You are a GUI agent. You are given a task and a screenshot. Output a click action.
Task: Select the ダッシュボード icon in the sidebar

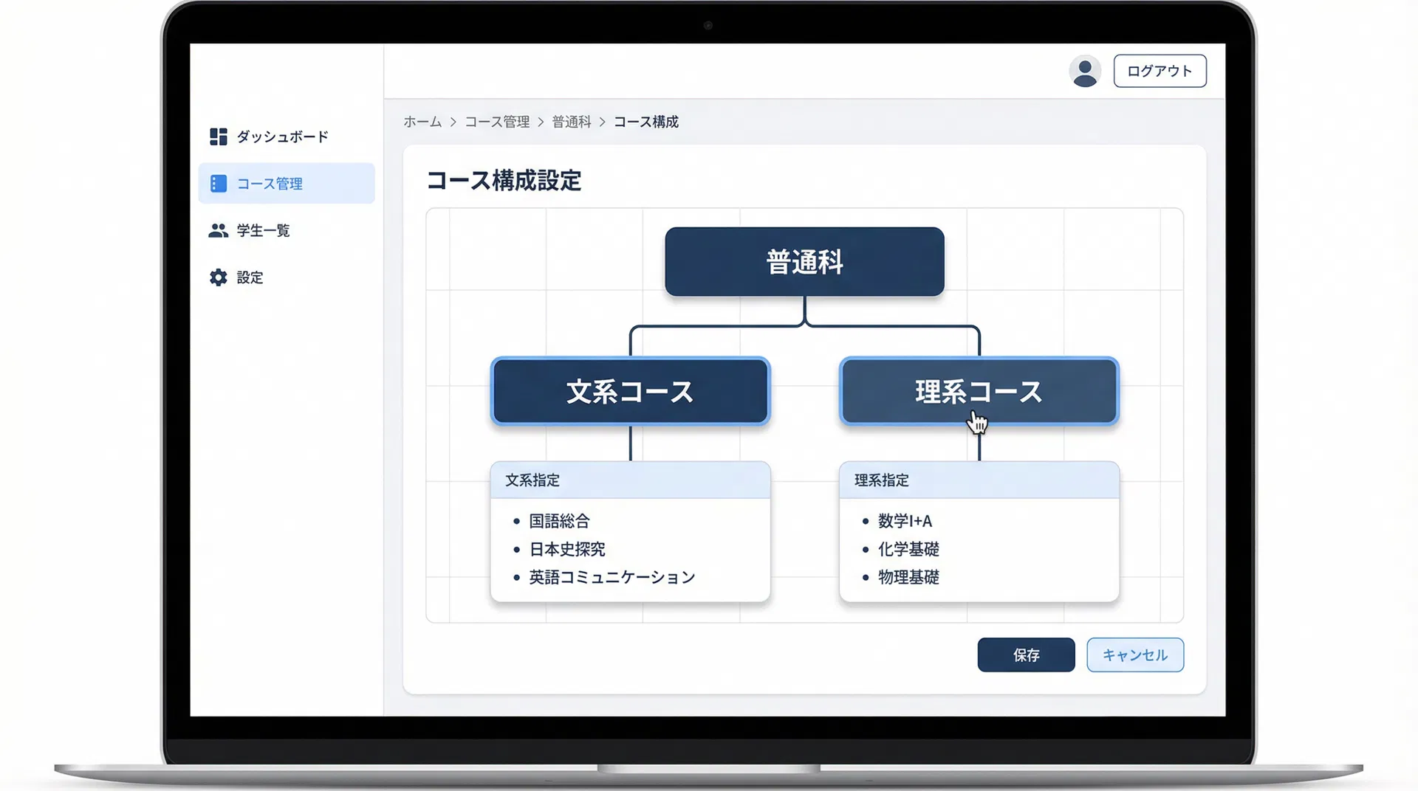pos(218,137)
